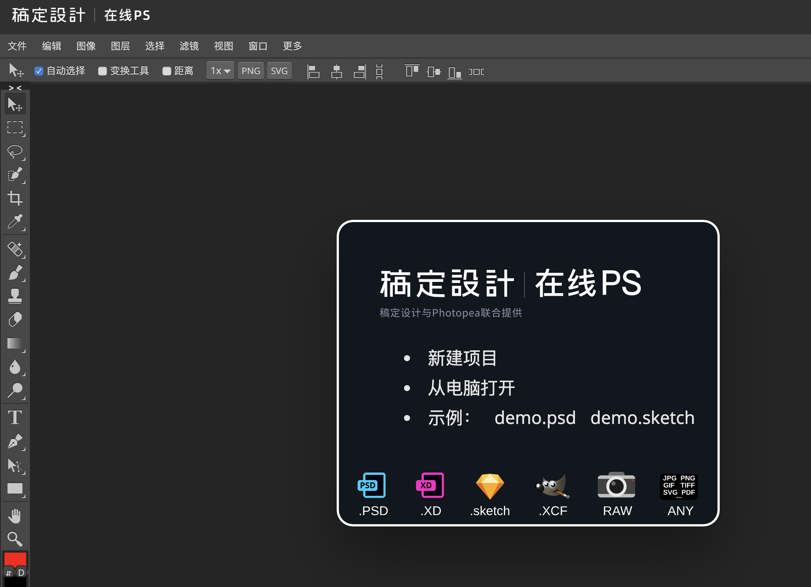Click the .XCF GIMP icon
Screen dimensions: 811x587
click(553, 486)
